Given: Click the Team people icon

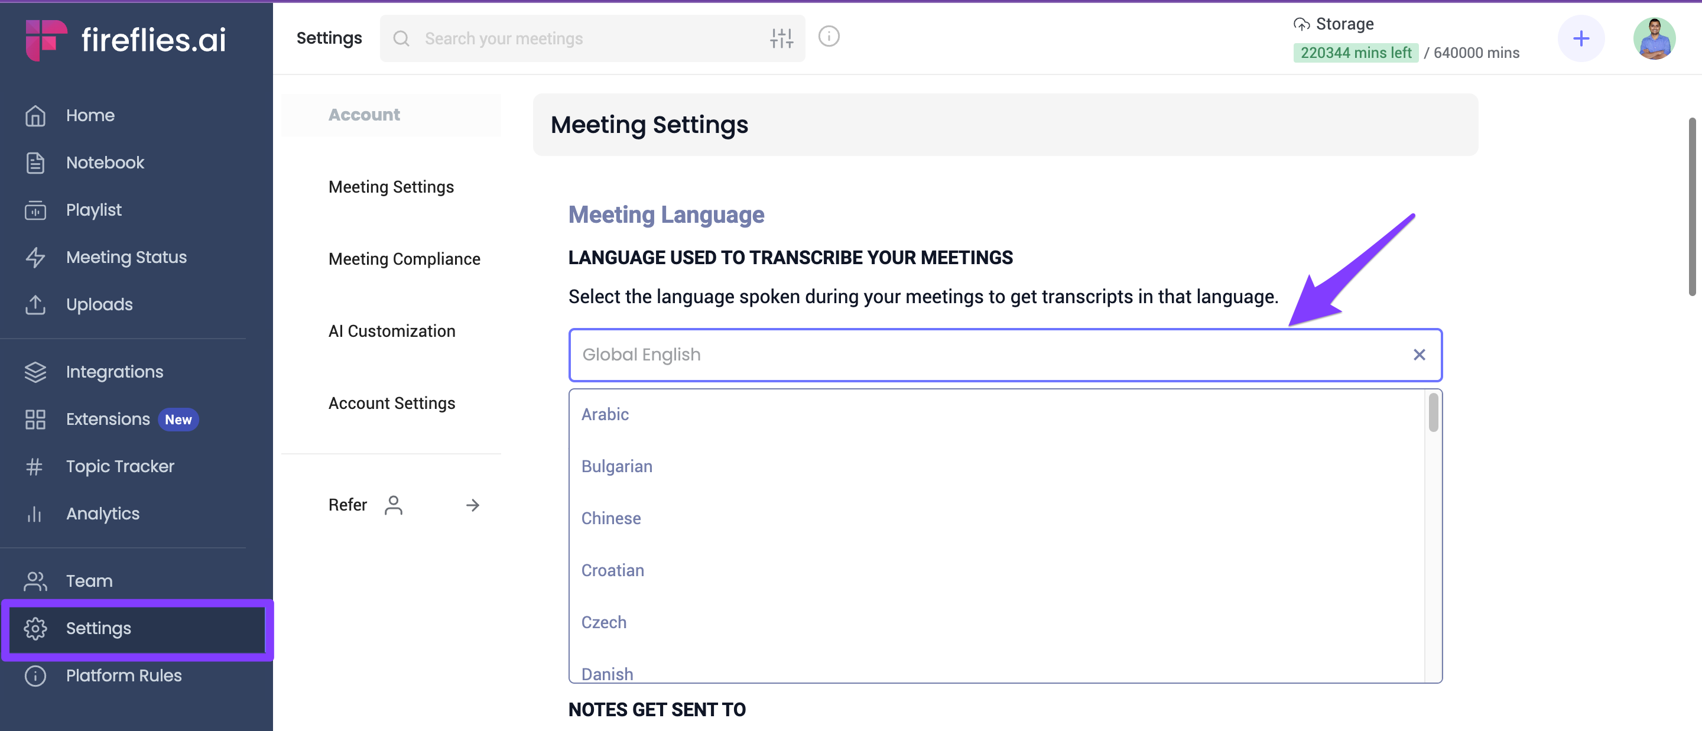Looking at the screenshot, I should click(x=35, y=581).
